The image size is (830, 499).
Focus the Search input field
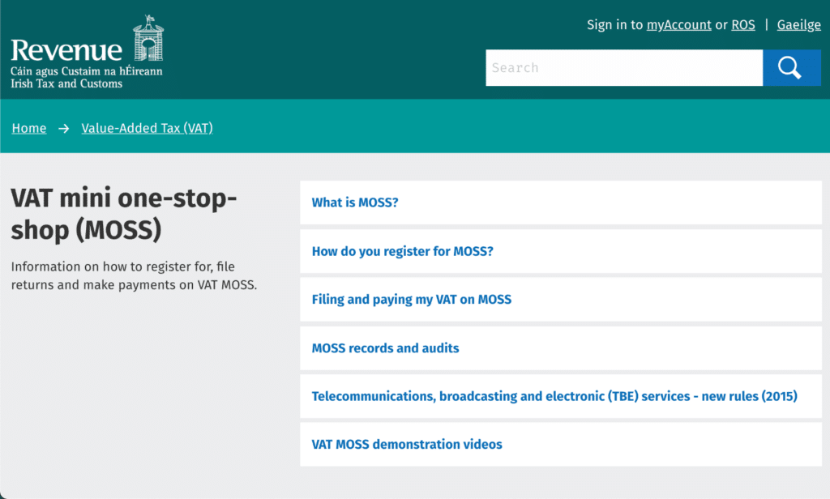tap(623, 67)
